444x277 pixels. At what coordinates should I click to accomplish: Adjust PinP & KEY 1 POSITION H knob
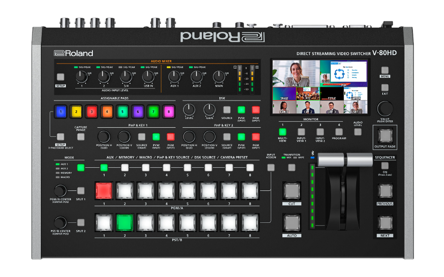point(104,137)
